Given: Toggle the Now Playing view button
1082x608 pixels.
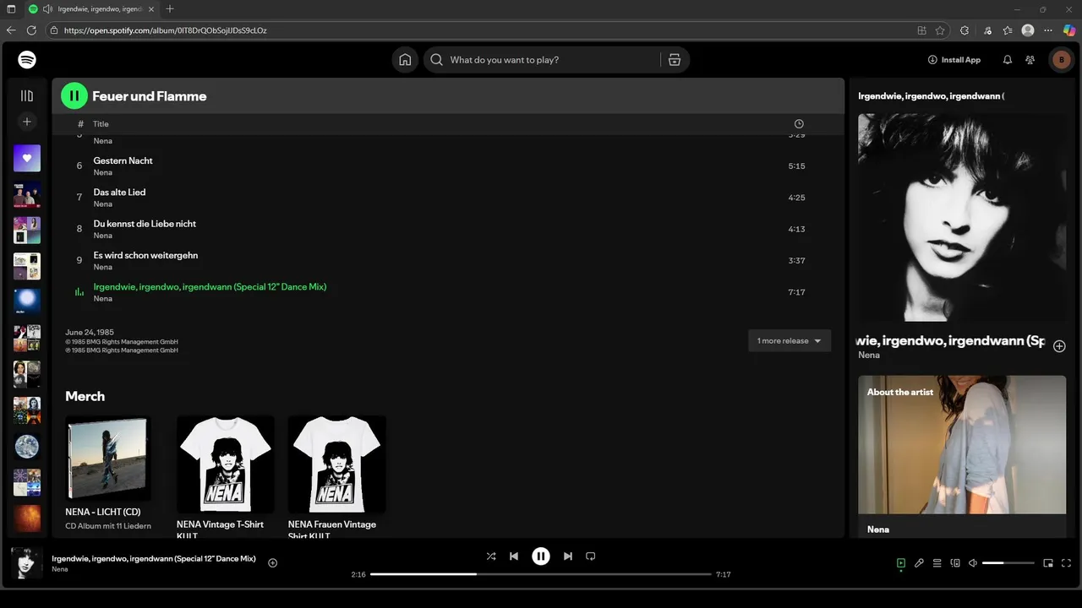Looking at the screenshot, I should [901, 563].
